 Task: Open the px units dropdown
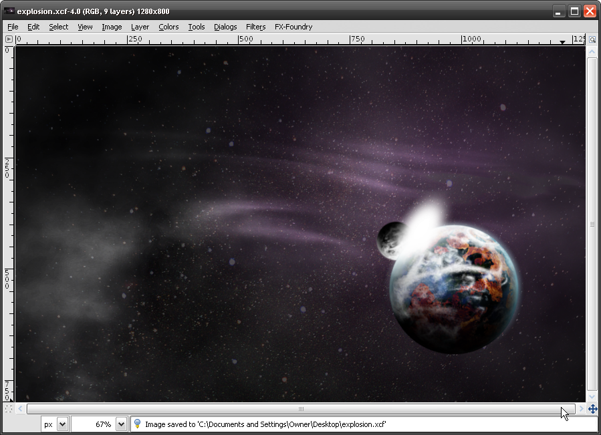coord(62,424)
